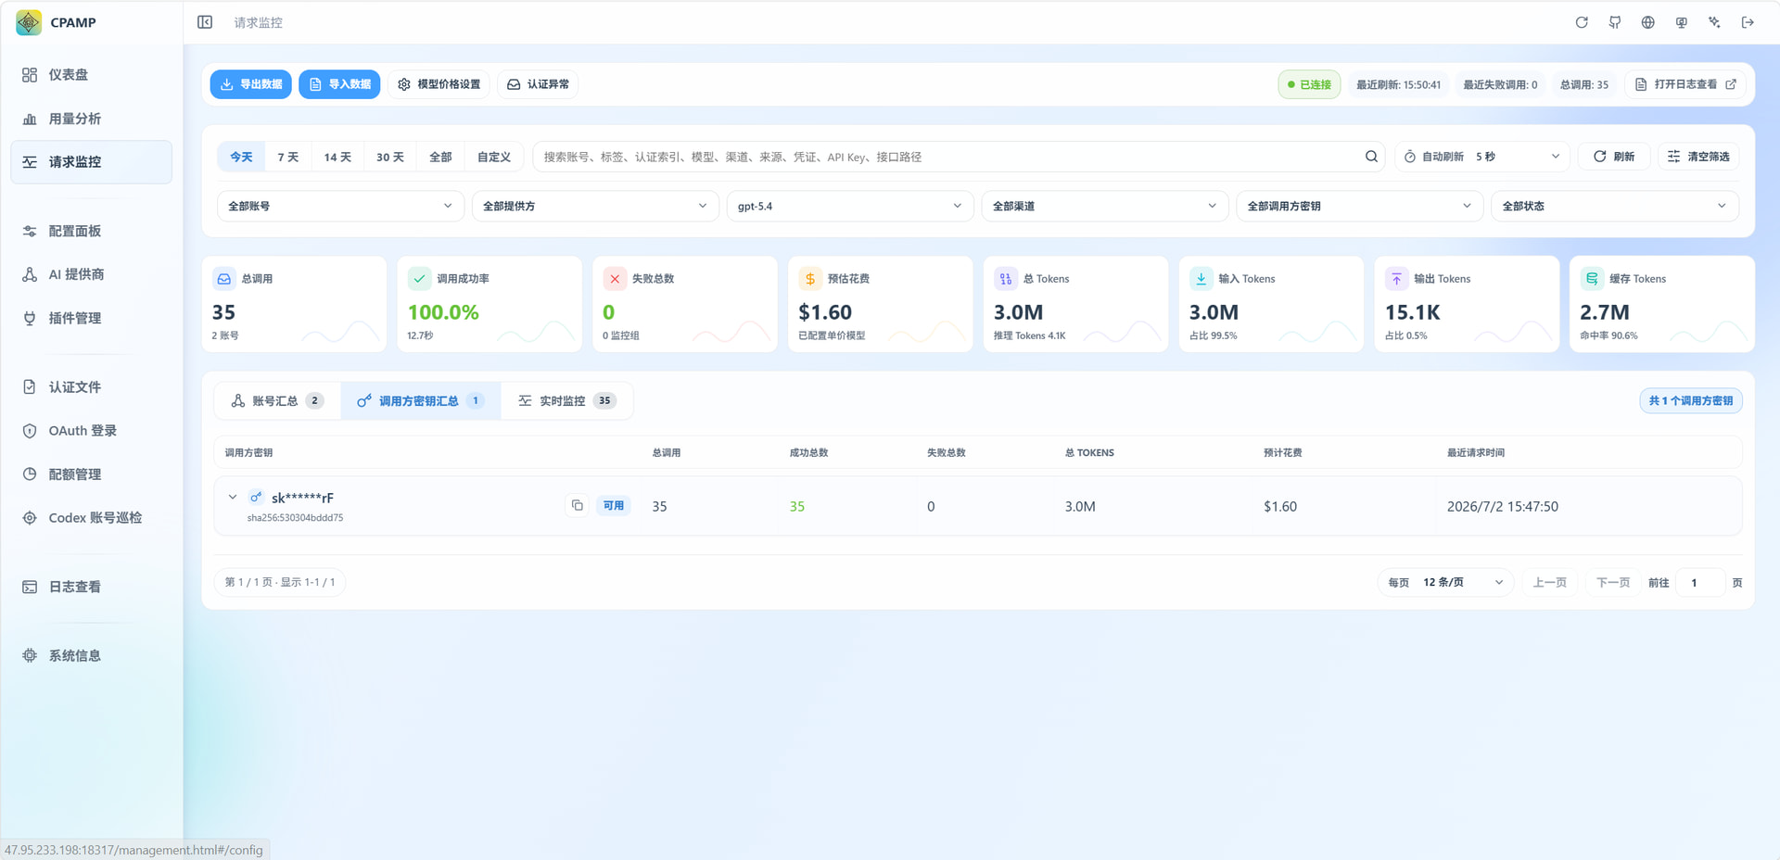Collapse the sidebar with the panel icon

coord(205,22)
